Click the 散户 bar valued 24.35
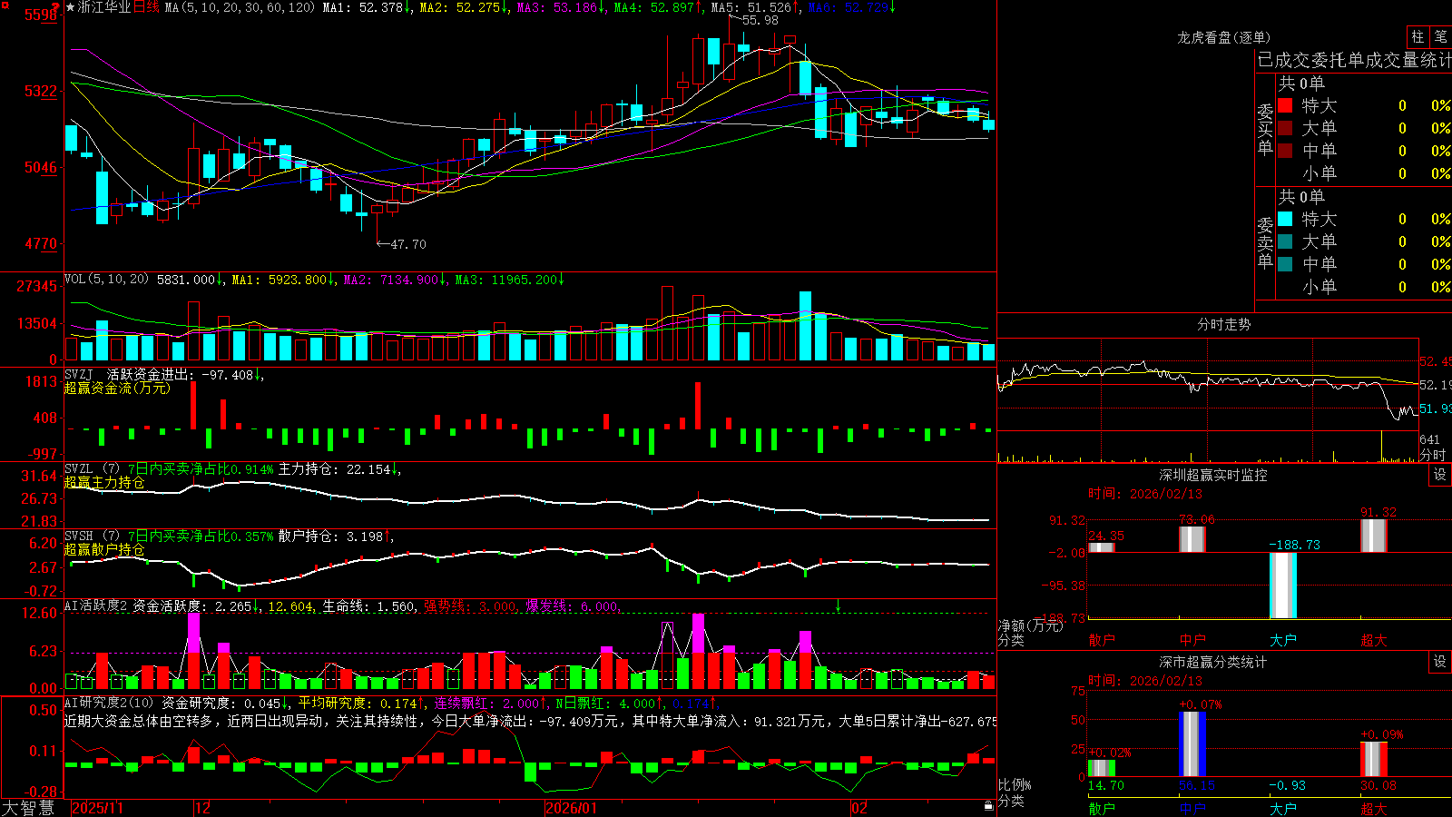 click(x=1102, y=547)
